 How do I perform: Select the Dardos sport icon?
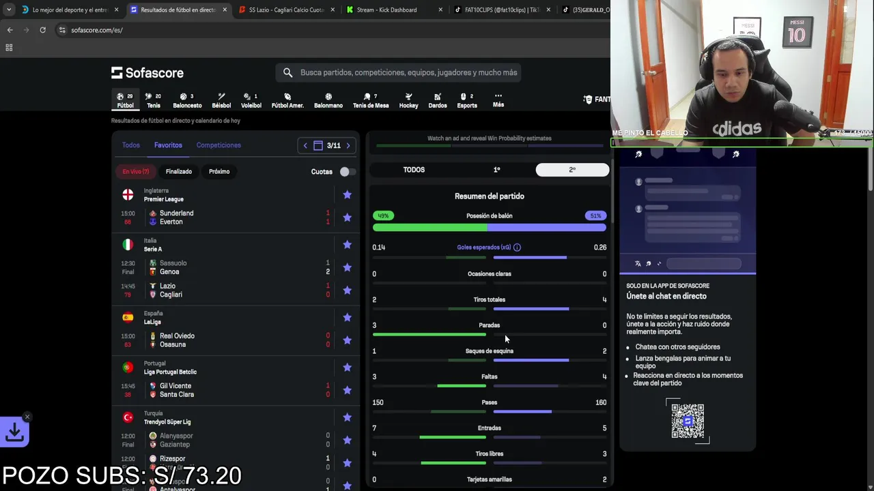point(438,100)
